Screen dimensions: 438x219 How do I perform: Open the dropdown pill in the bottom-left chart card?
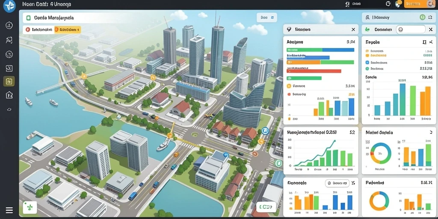coord(337,183)
